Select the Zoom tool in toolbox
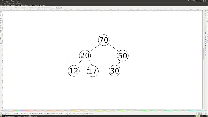Screen dimensions: 208x117 point(1,15)
